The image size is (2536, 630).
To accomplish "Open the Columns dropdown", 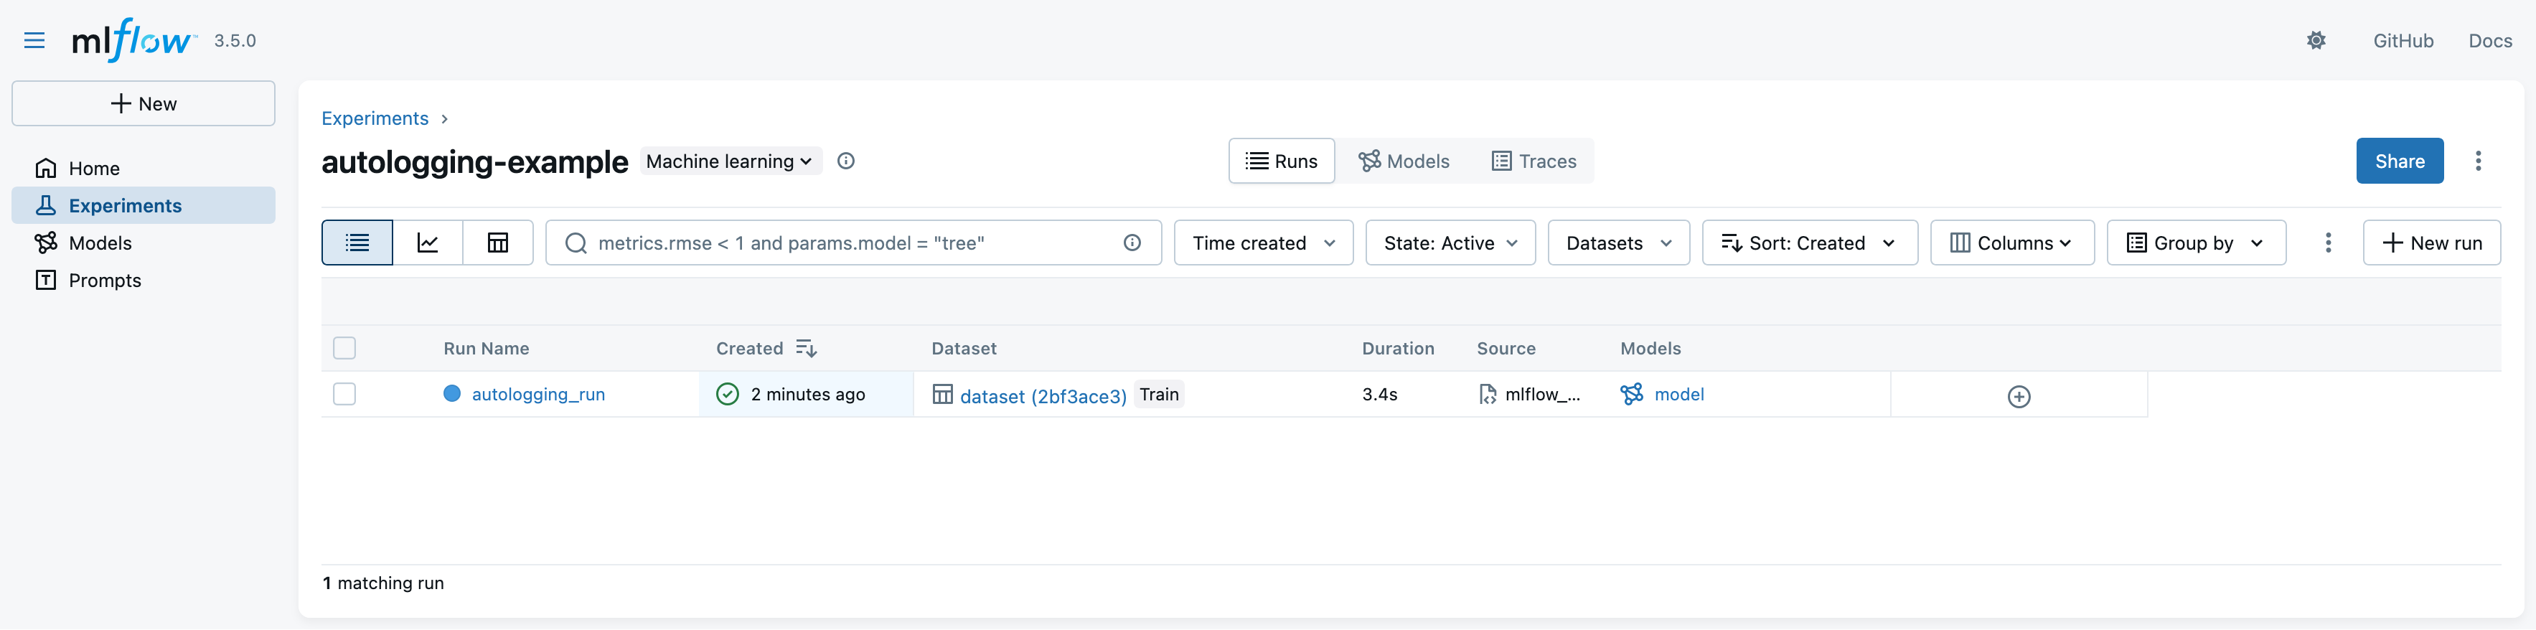I will [2011, 243].
